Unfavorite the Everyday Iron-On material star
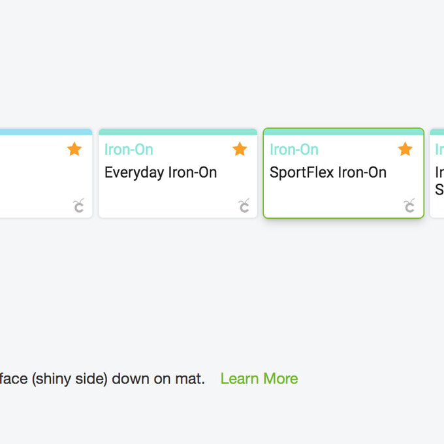The height and width of the screenshot is (444, 444). click(x=240, y=149)
